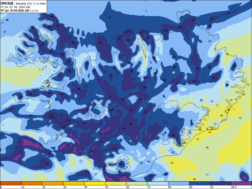Click the map humidity value '92'

click(x=192, y=124)
